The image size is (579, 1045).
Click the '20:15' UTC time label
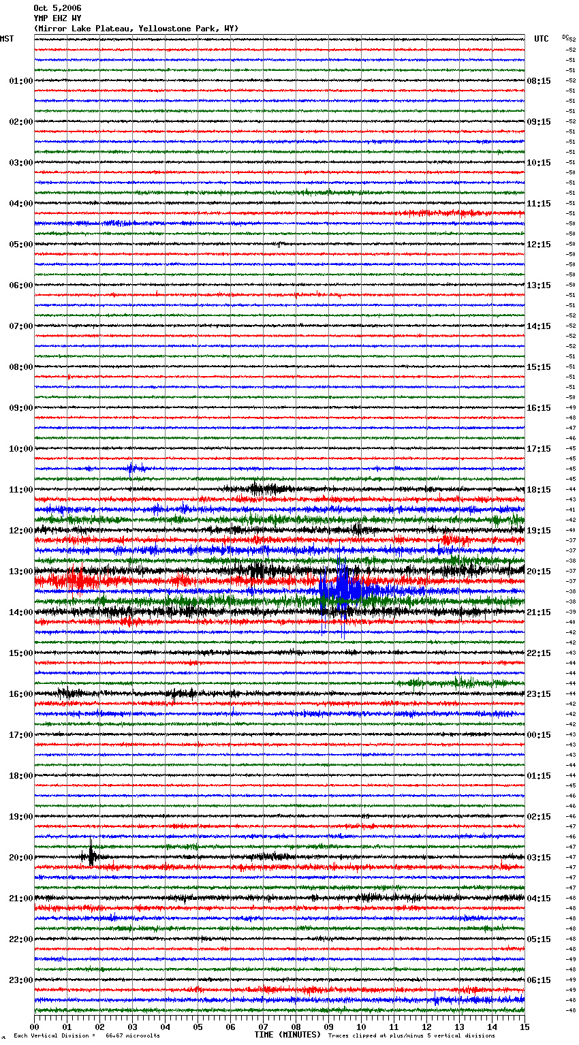[539, 572]
